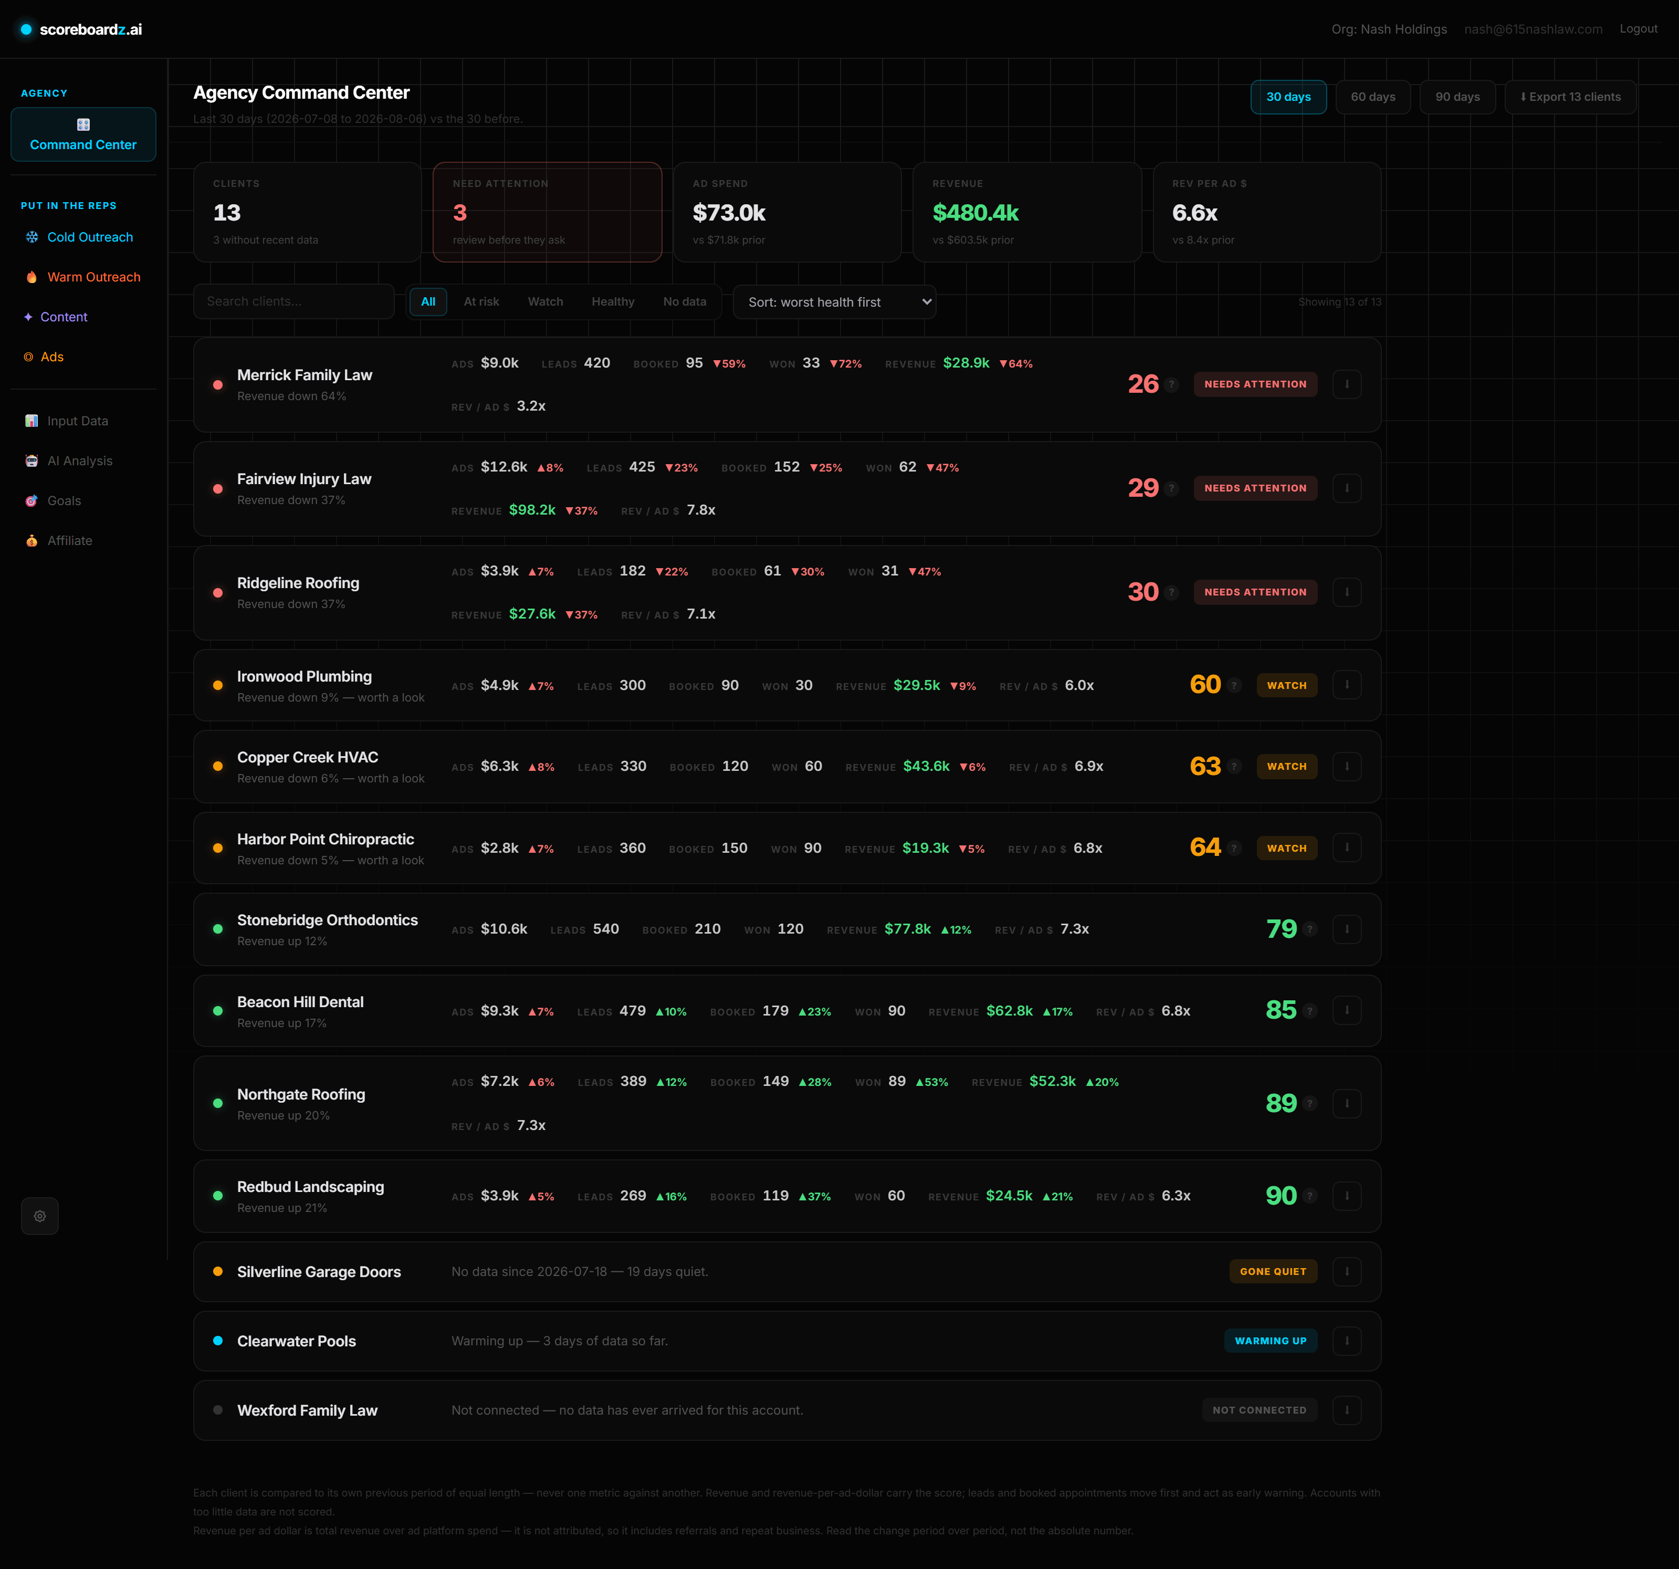Click the Input Data chart icon

tap(32, 421)
